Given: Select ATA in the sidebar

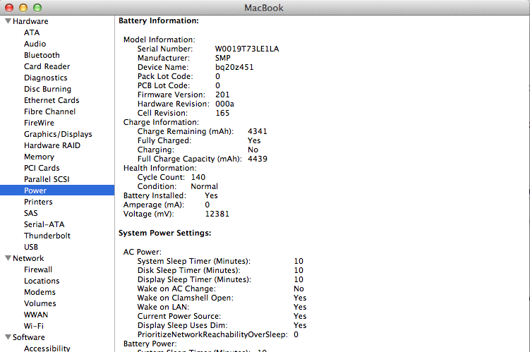Looking at the screenshot, I should [32, 32].
